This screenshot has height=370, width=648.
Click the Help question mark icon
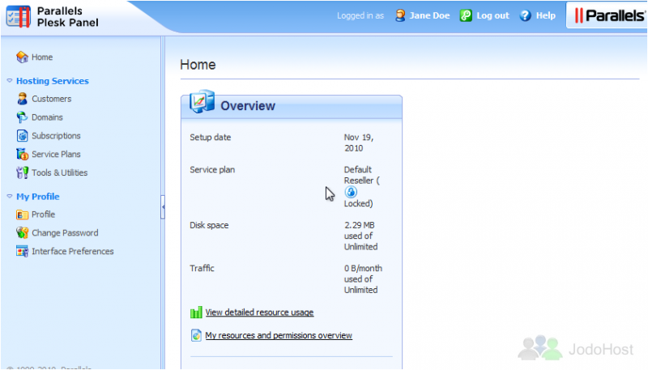(x=525, y=15)
